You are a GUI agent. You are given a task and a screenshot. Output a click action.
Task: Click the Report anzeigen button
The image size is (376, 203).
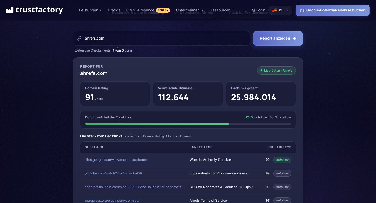point(278,39)
